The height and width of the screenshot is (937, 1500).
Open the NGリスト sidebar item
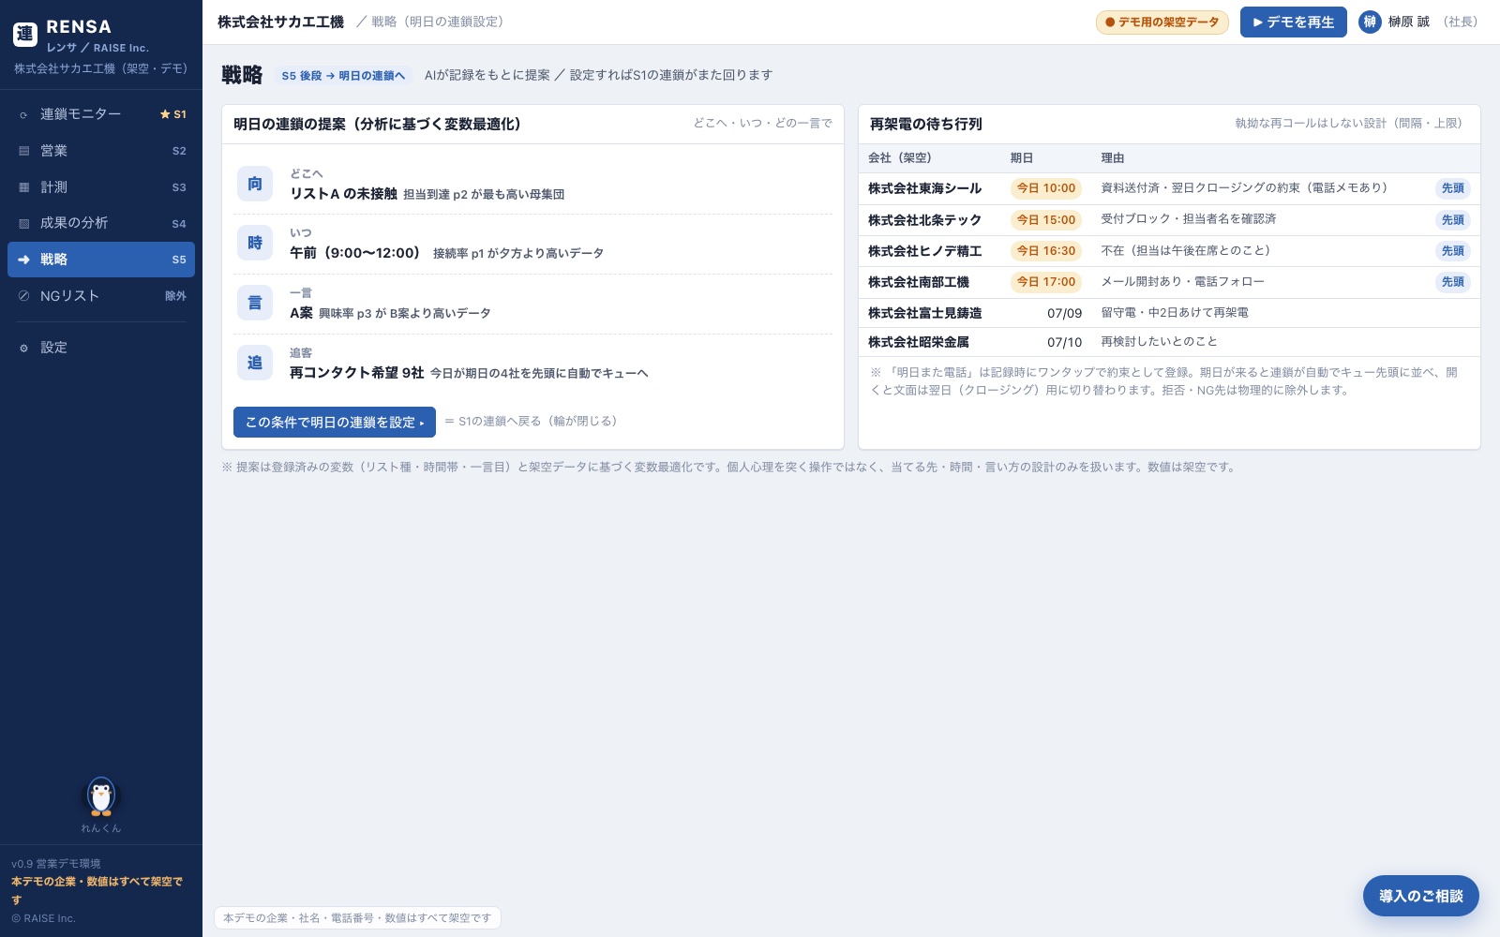coord(101,296)
